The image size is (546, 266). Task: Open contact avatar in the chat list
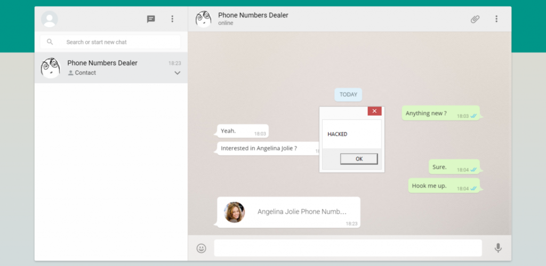pos(51,68)
